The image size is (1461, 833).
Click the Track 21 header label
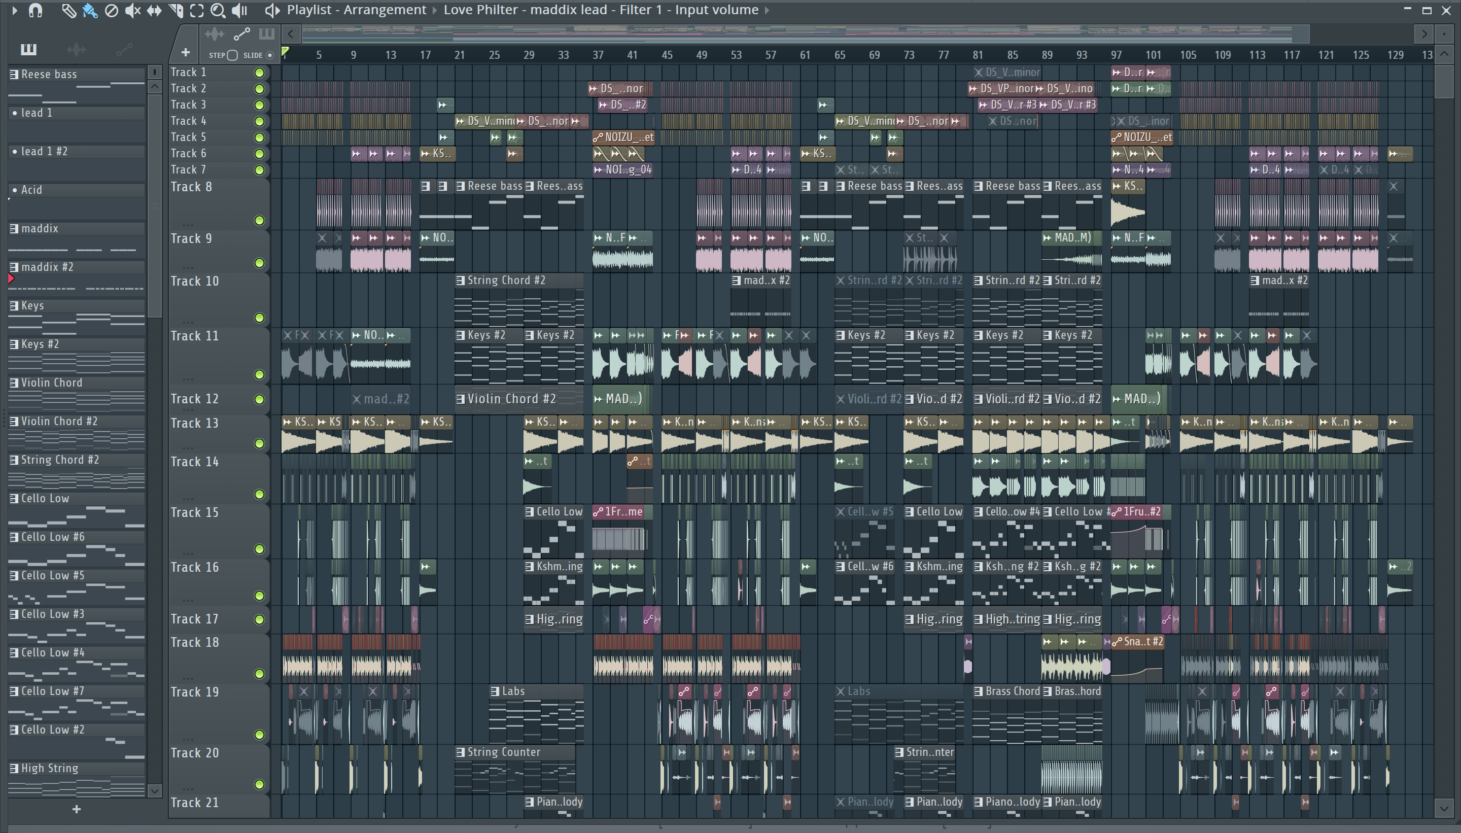click(194, 803)
